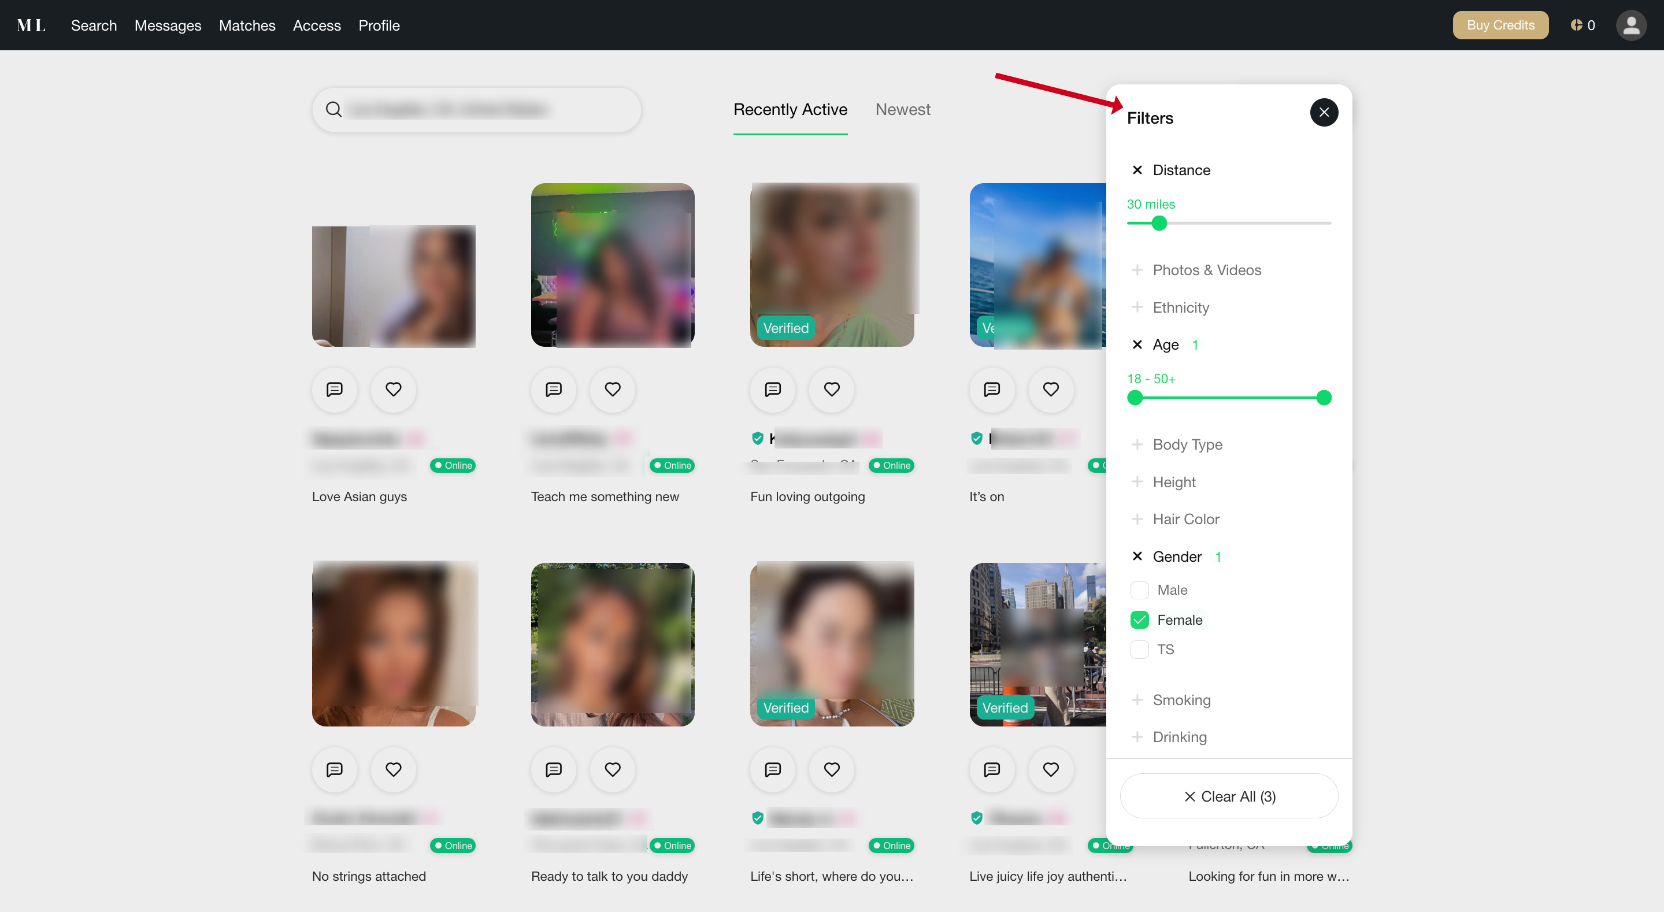Click the search input field
Image resolution: width=1664 pixels, height=912 pixels.
click(x=476, y=109)
